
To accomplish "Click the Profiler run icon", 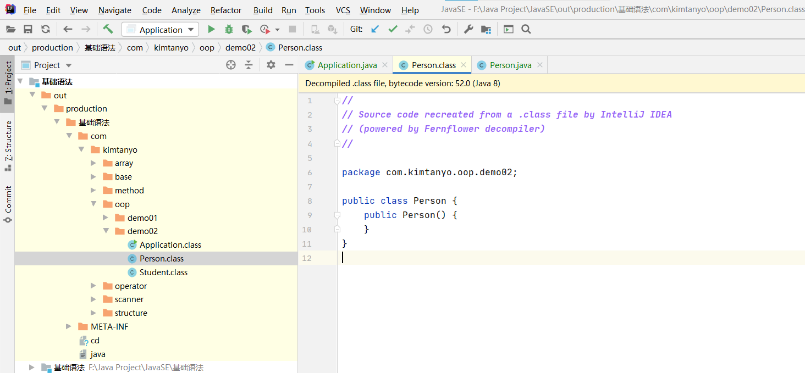I will (x=265, y=29).
